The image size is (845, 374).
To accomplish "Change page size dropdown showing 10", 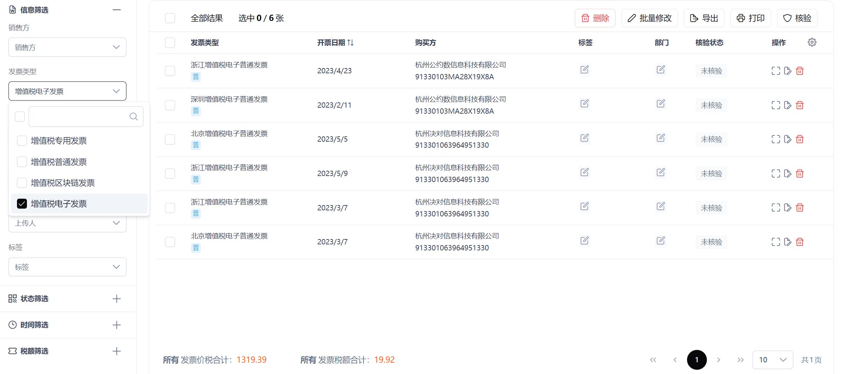I will click(x=772, y=360).
